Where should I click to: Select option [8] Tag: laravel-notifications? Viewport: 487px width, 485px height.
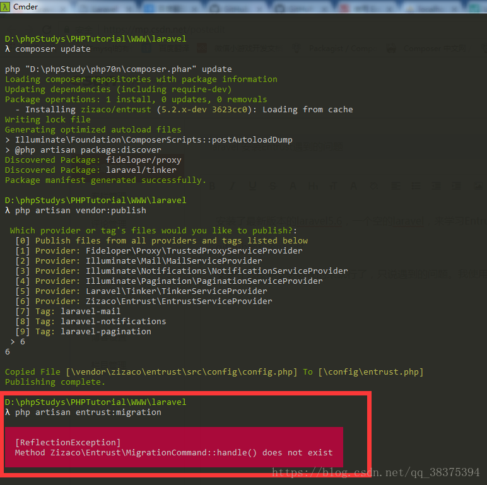pos(91,322)
